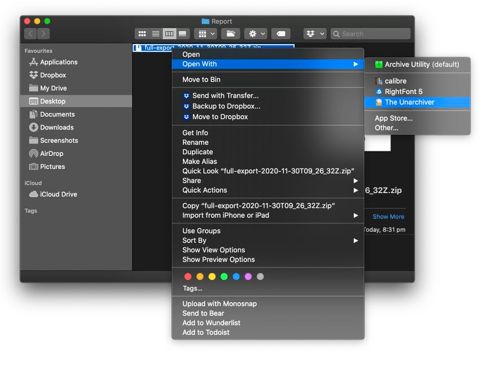Click Backup to Dropbox menu entry
503x366 pixels.
pyautogui.click(x=226, y=106)
